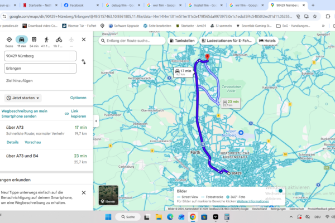Click the 23 min alternate route label

pyautogui.click(x=231, y=103)
